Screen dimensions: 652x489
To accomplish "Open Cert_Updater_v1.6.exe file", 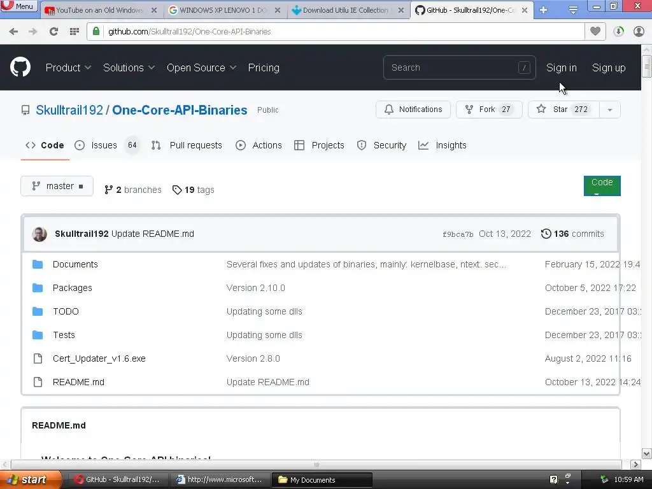I will (99, 358).
